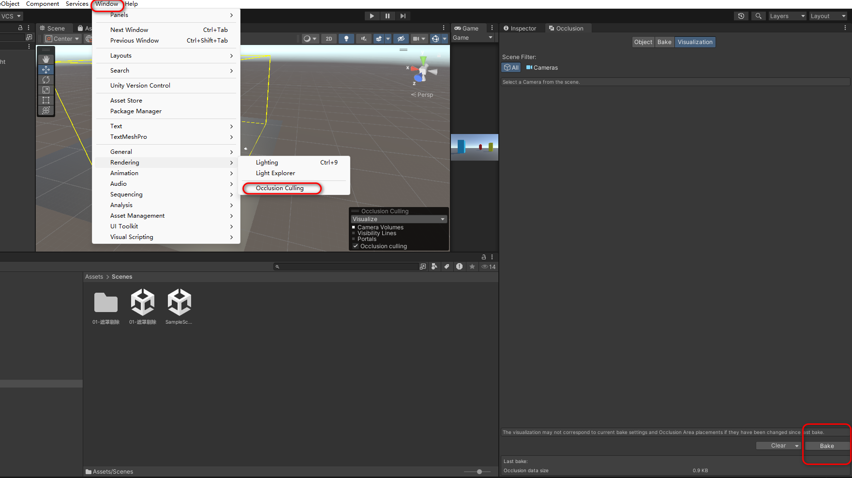Toggle hidden packages visibility count

coord(489,267)
